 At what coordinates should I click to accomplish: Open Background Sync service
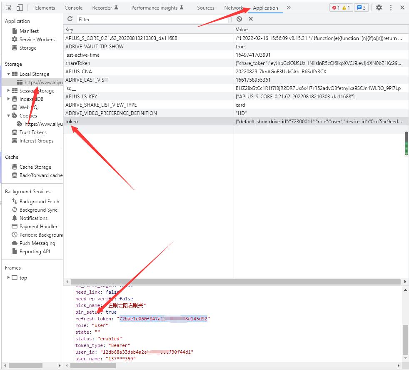pyautogui.click(x=38, y=210)
